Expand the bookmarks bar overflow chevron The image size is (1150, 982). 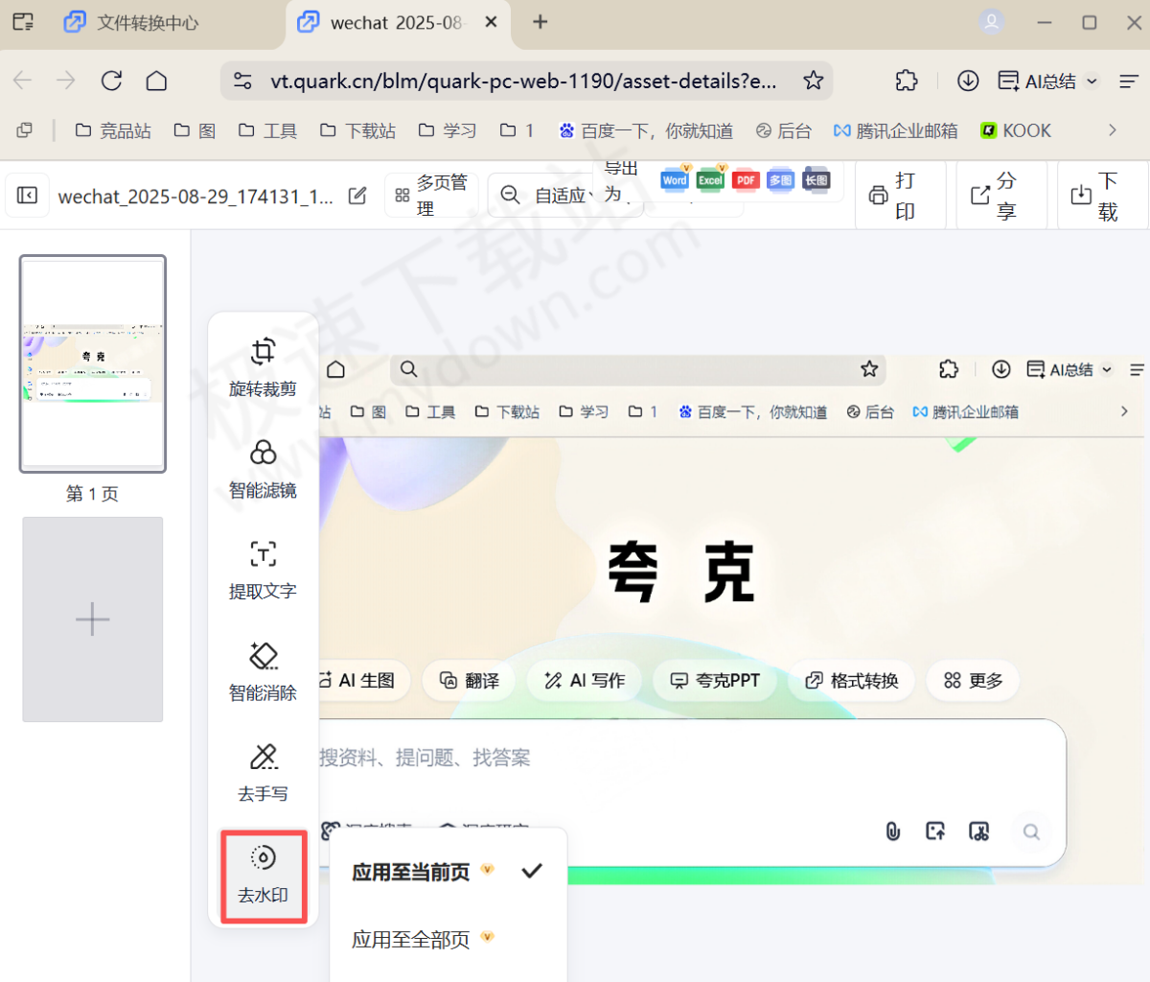coord(1113,129)
